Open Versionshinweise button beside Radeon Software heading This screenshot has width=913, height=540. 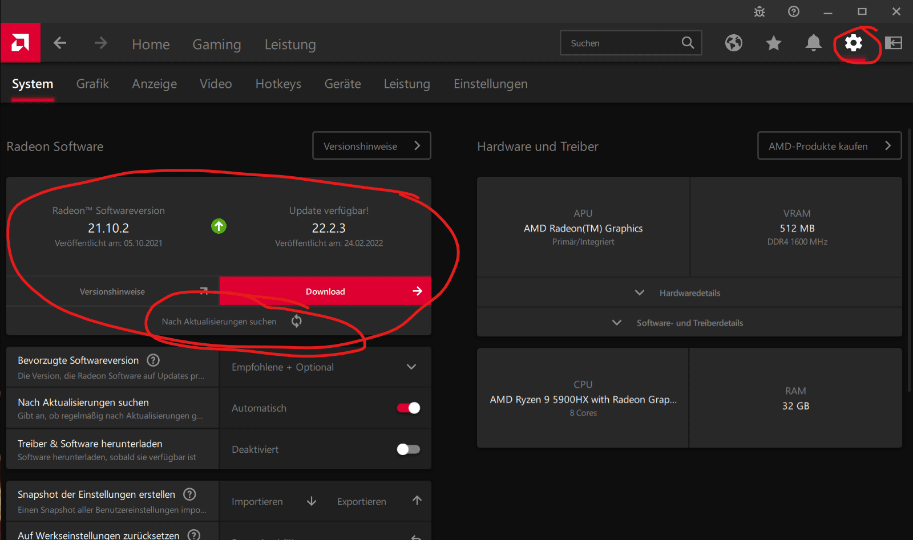(x=371, y=146)
